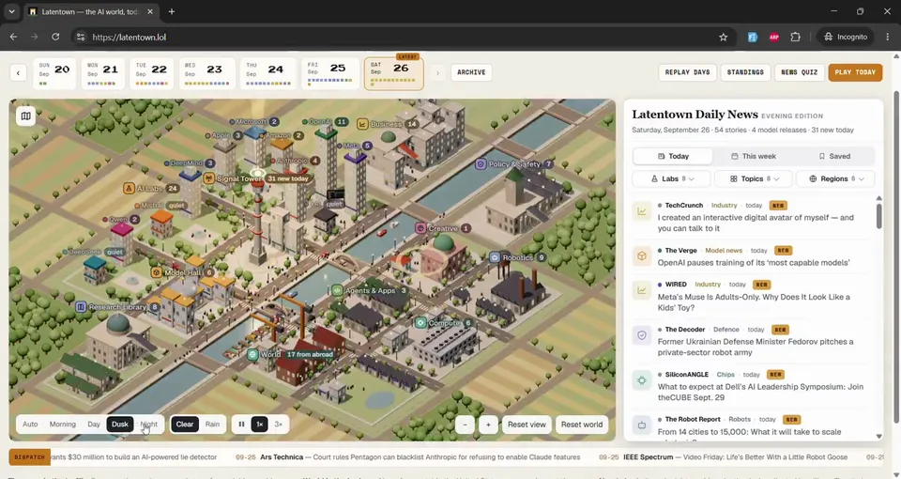Click the Signal Tower marker icon
Viewport: 901px width, 479px height.
click(208, 178)
